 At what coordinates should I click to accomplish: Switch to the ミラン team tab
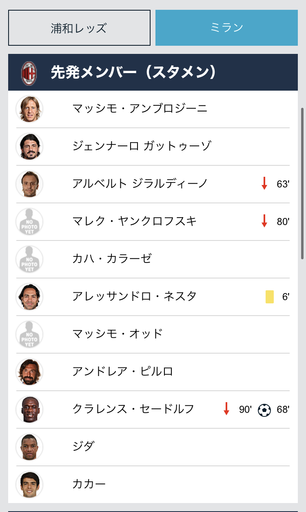point(226,28)
